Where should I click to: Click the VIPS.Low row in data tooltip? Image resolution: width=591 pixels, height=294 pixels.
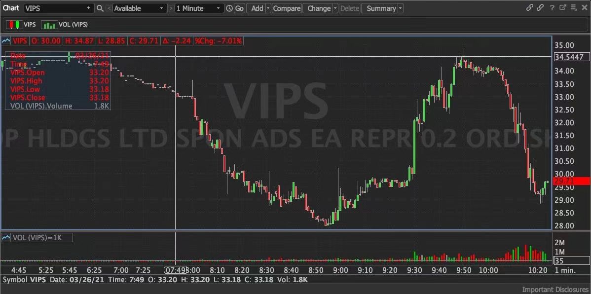[x=60, y=89]
